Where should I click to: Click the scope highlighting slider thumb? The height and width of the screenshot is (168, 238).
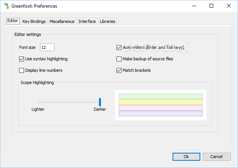pyautogui.click(x=100, y=102)
